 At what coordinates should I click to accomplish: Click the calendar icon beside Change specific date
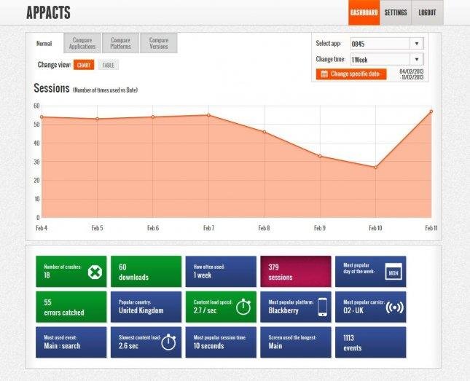tap(324, 74)
